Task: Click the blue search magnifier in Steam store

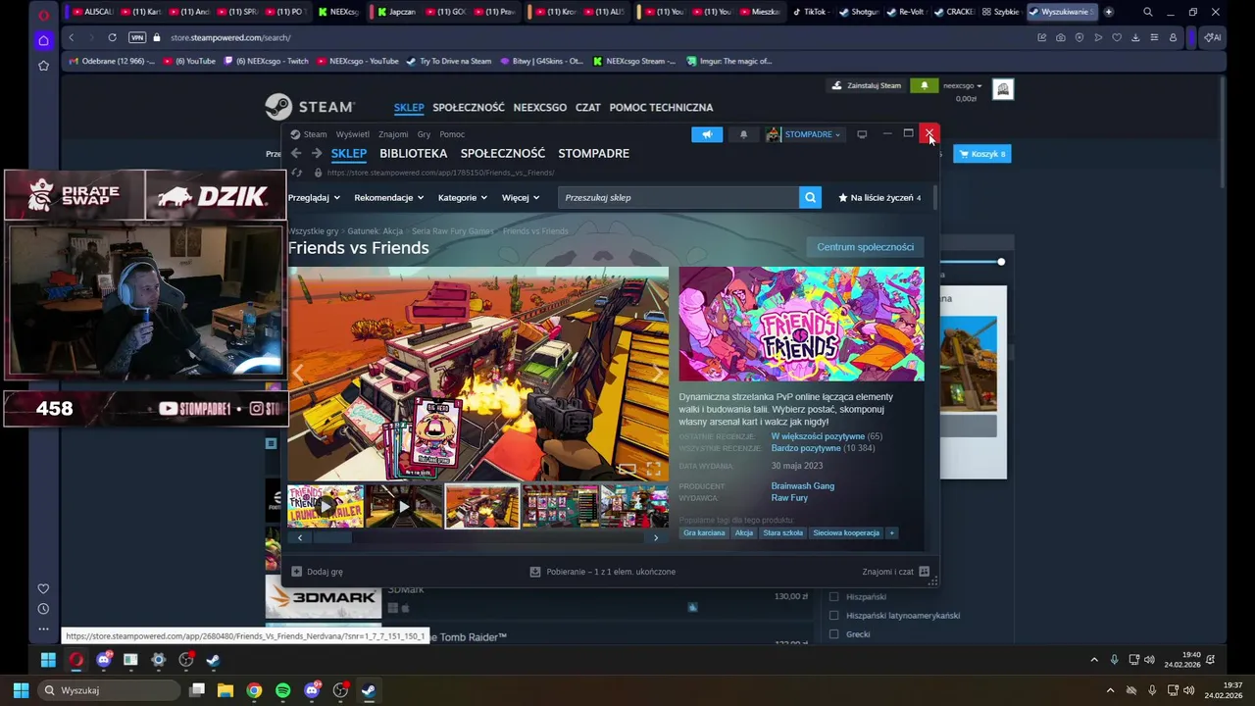Action: point(810,197)
